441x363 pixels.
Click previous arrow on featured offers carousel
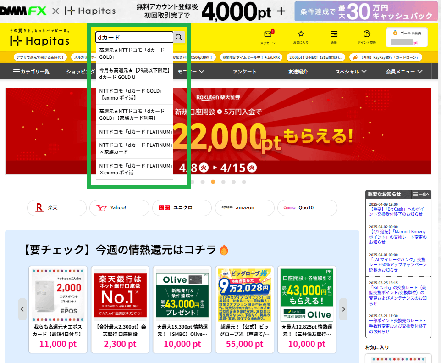point(22,309)
